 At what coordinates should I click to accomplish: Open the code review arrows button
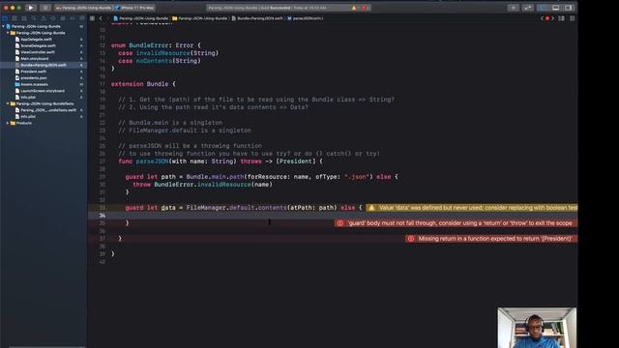(x=528, y=8)
